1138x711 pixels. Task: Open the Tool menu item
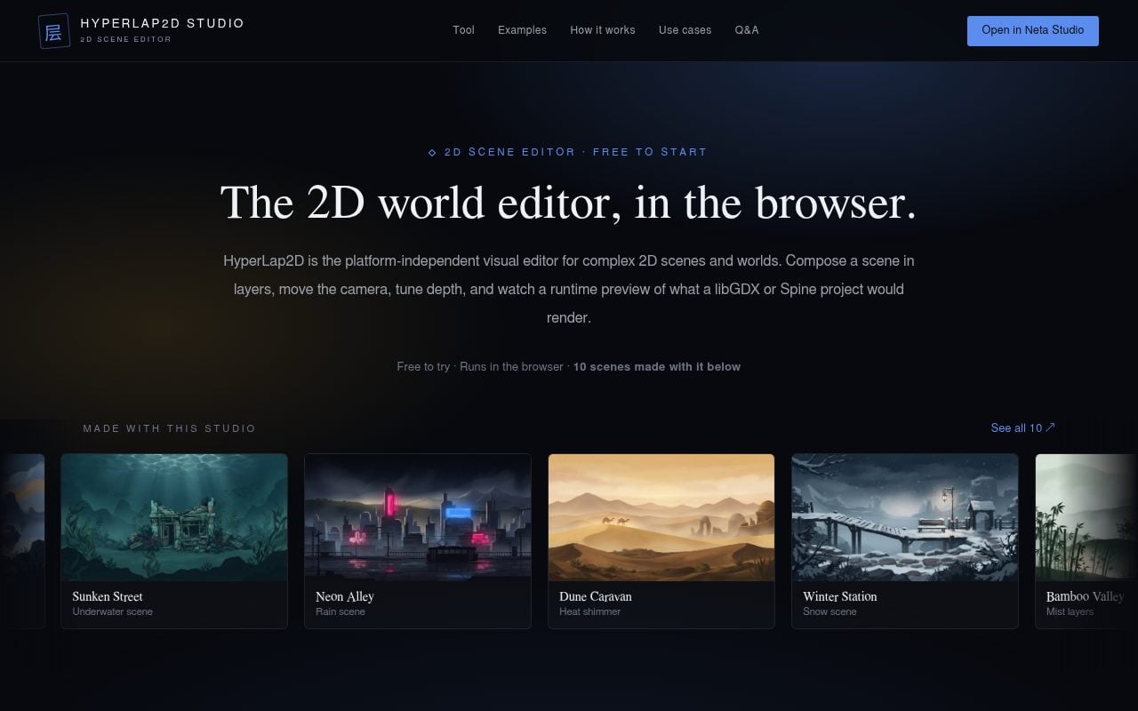click(463, 30)
